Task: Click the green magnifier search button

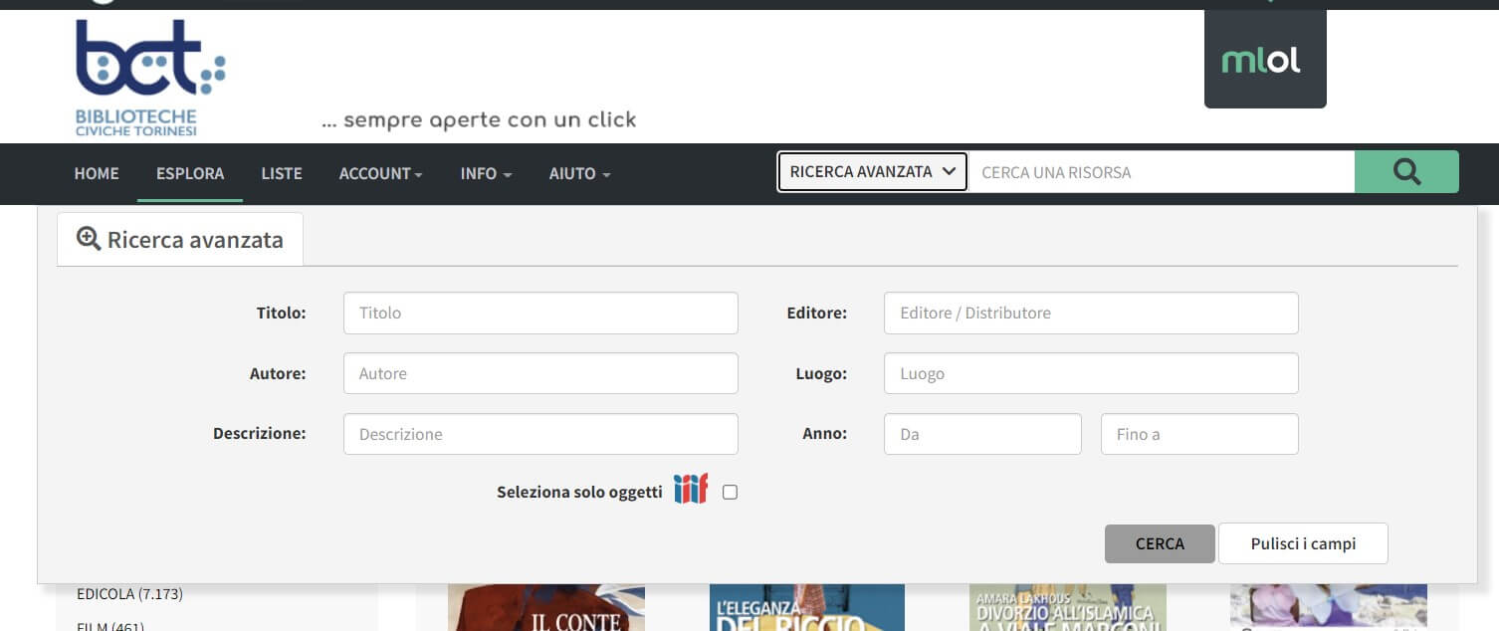Action: 1405,172
